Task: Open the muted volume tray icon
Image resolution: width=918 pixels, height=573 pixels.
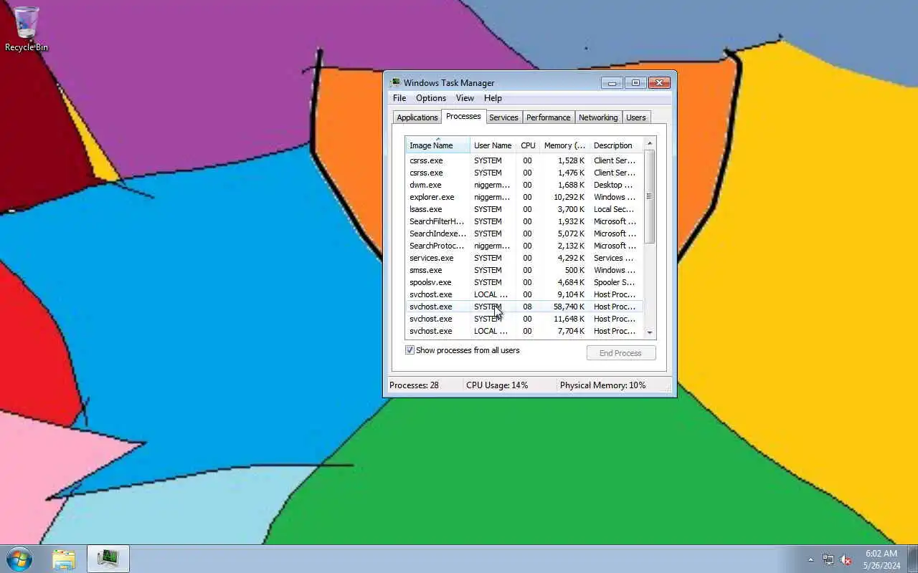Action: (x=846, y=559)
